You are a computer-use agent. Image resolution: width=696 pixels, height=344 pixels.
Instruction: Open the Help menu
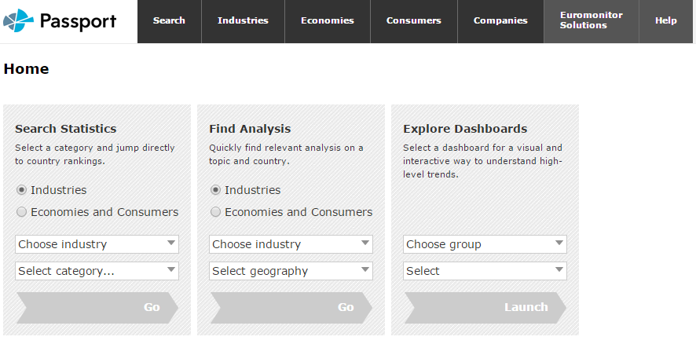666,21
